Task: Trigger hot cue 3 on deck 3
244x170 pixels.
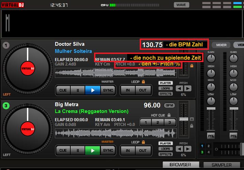Action: pos(170,122)
